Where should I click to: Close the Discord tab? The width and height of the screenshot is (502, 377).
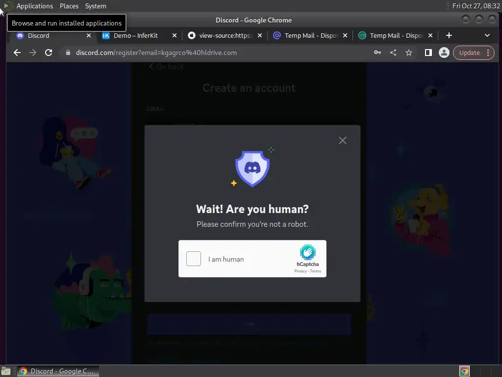tap(89, 35)
